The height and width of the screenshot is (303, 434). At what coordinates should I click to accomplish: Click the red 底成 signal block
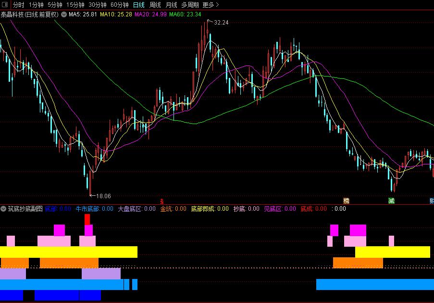point(87,219)
